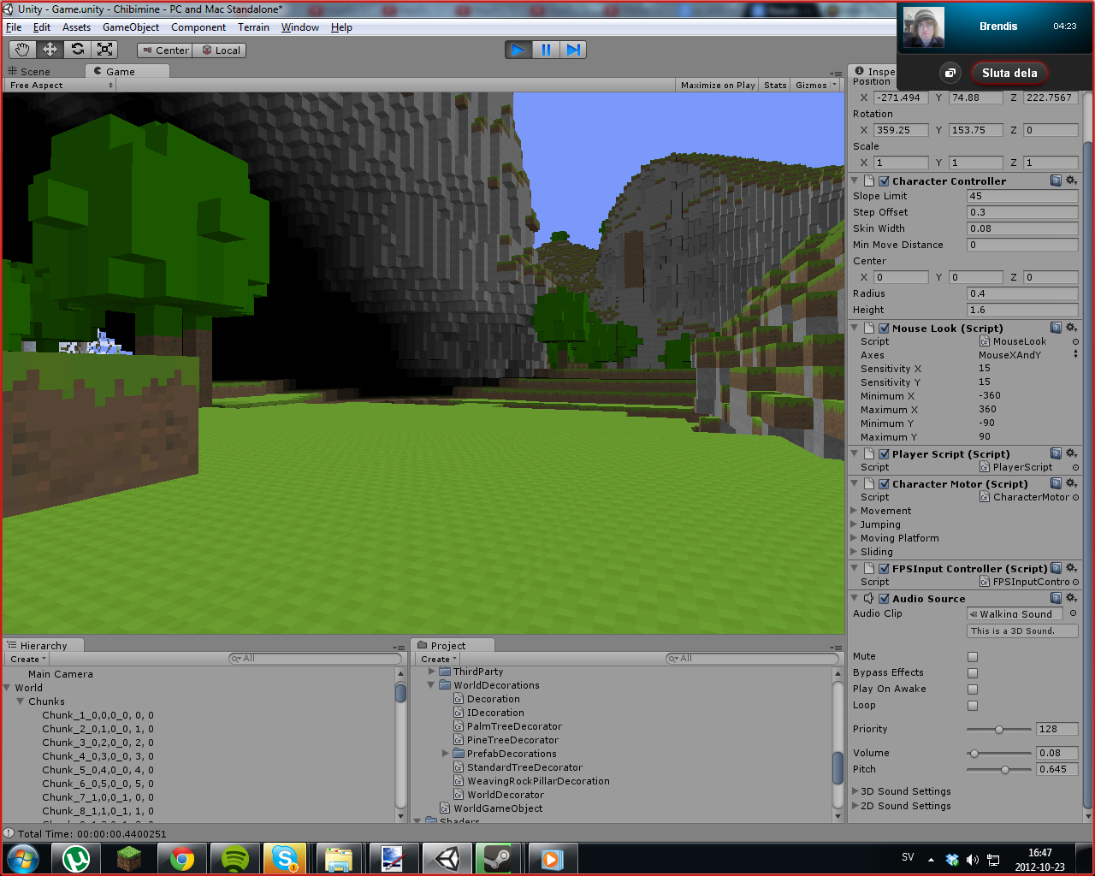This screenshot has height=876, width=1095.
Task: Expand the ThirdParty folder
Action: tap(432, 672)
